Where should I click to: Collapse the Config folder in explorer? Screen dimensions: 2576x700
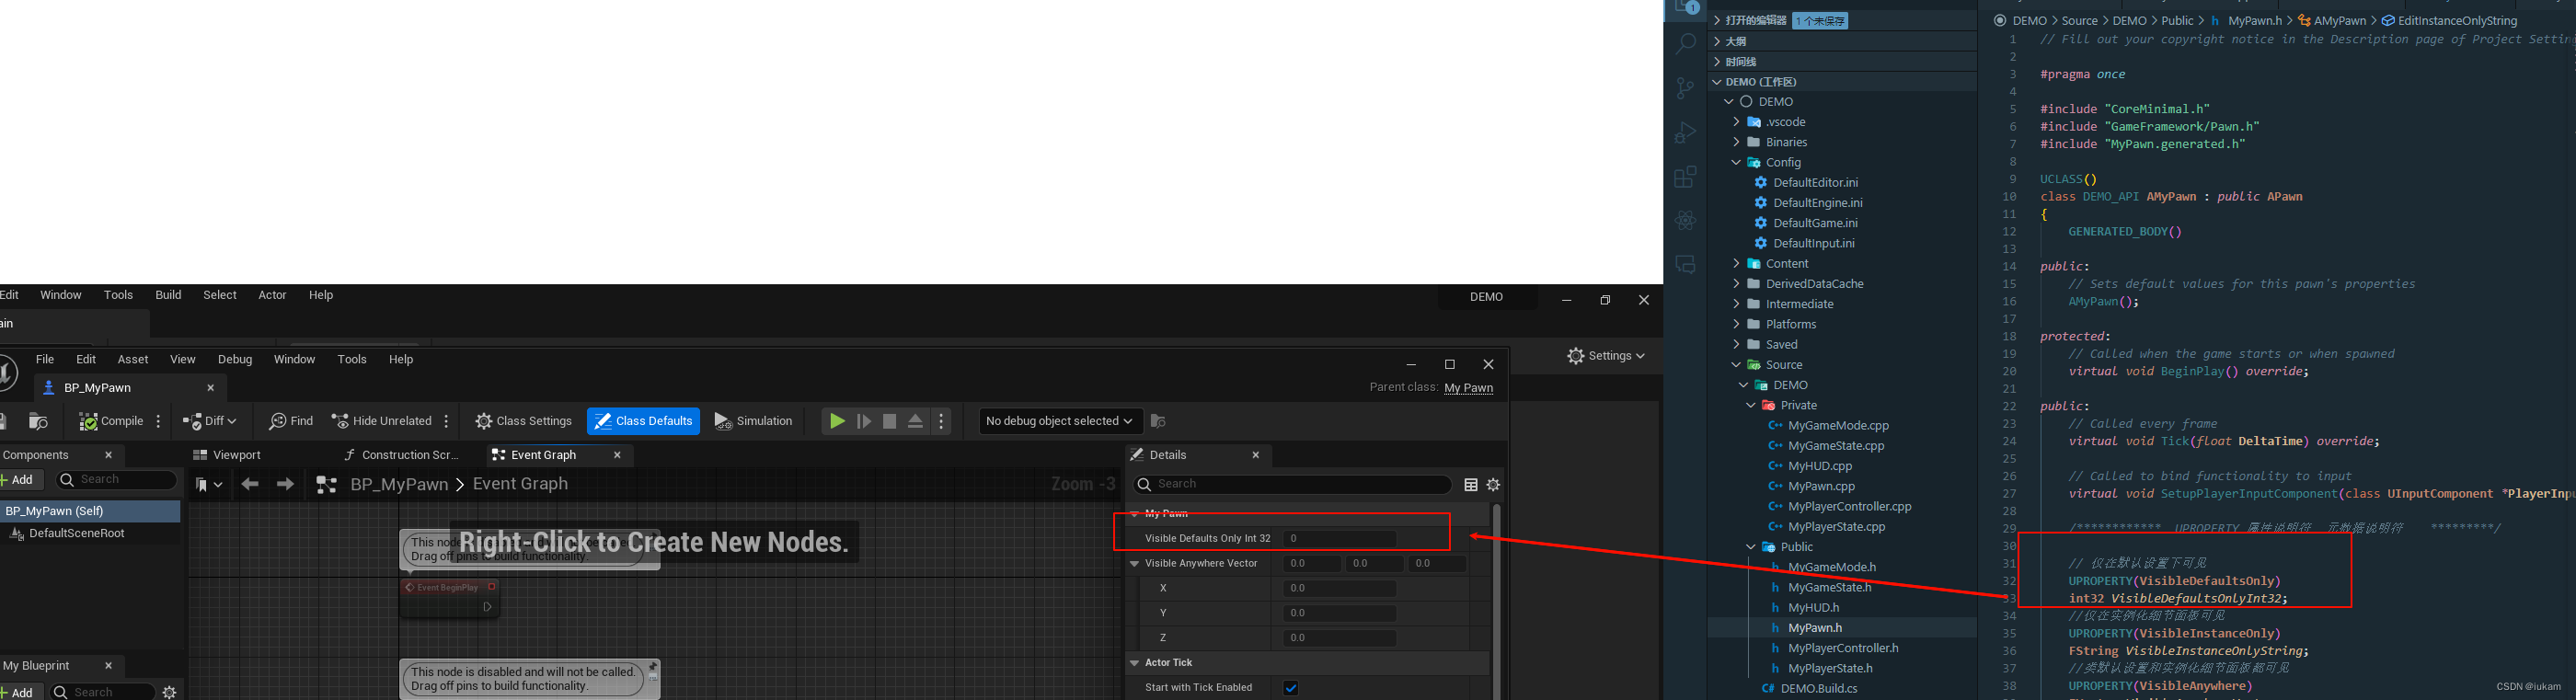pyautogui.click(x=1736, y=162)
